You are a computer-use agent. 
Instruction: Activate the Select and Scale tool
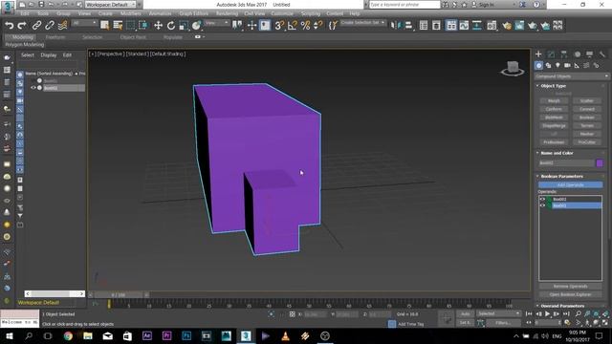tap(184, 26)
